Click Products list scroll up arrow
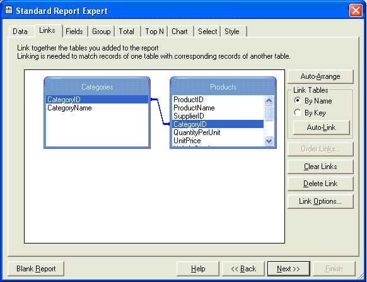 pos(269,101)
